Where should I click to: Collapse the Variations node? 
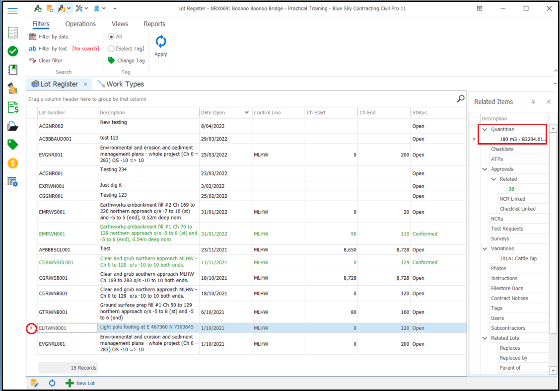pos(485,249)
